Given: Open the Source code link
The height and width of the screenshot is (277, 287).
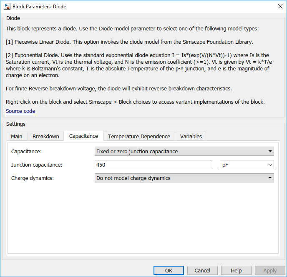Looking at the screenshot, I should pyautogui.click(x=20, y=111).
